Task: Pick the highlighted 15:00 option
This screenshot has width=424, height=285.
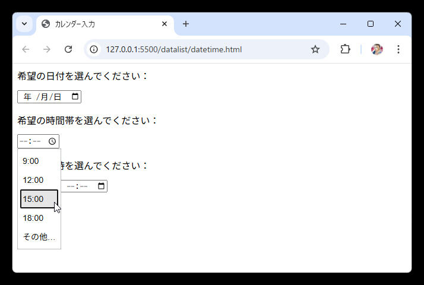Action: [x=33, y=199]
